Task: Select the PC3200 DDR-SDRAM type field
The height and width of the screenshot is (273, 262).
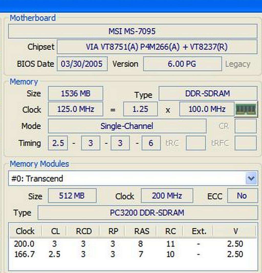Action: [x=148, y=213]
